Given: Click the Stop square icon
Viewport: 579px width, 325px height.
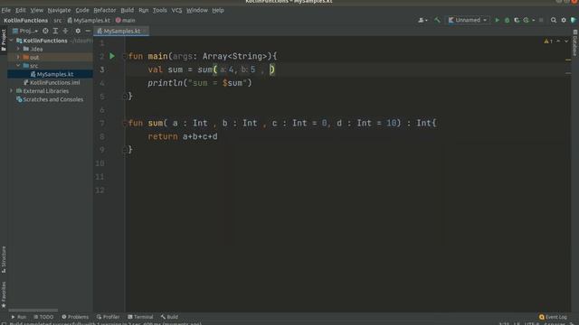Looking at the screenshot, I should (541, 20).
